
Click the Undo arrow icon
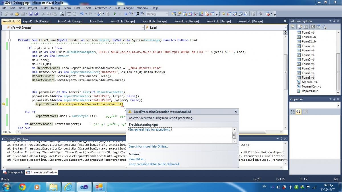tap(82, 14)
